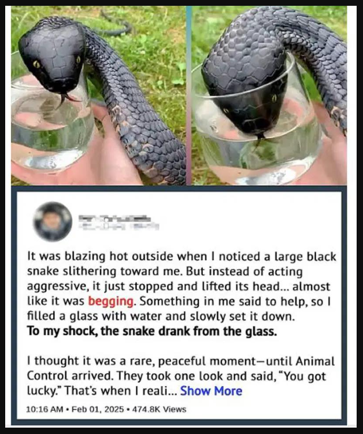
Task: Open the right snake drinking photo
Action: tap(269, 95)
